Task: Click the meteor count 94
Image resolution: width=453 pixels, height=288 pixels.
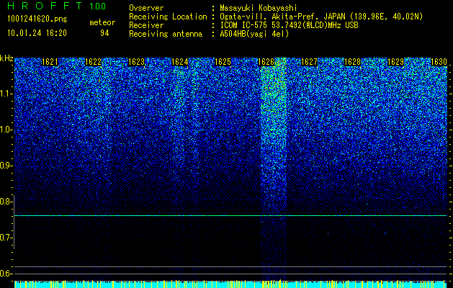Action: [x=104, y=33]
